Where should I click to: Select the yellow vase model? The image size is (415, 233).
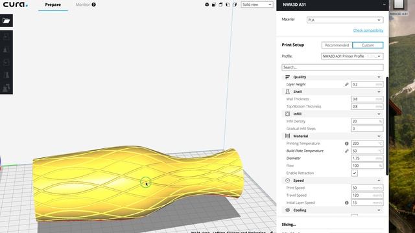pyautogui.click(x=137, y=184)
